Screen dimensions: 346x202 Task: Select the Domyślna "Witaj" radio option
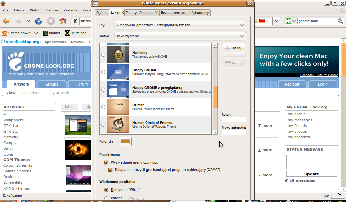click(106, 190)
